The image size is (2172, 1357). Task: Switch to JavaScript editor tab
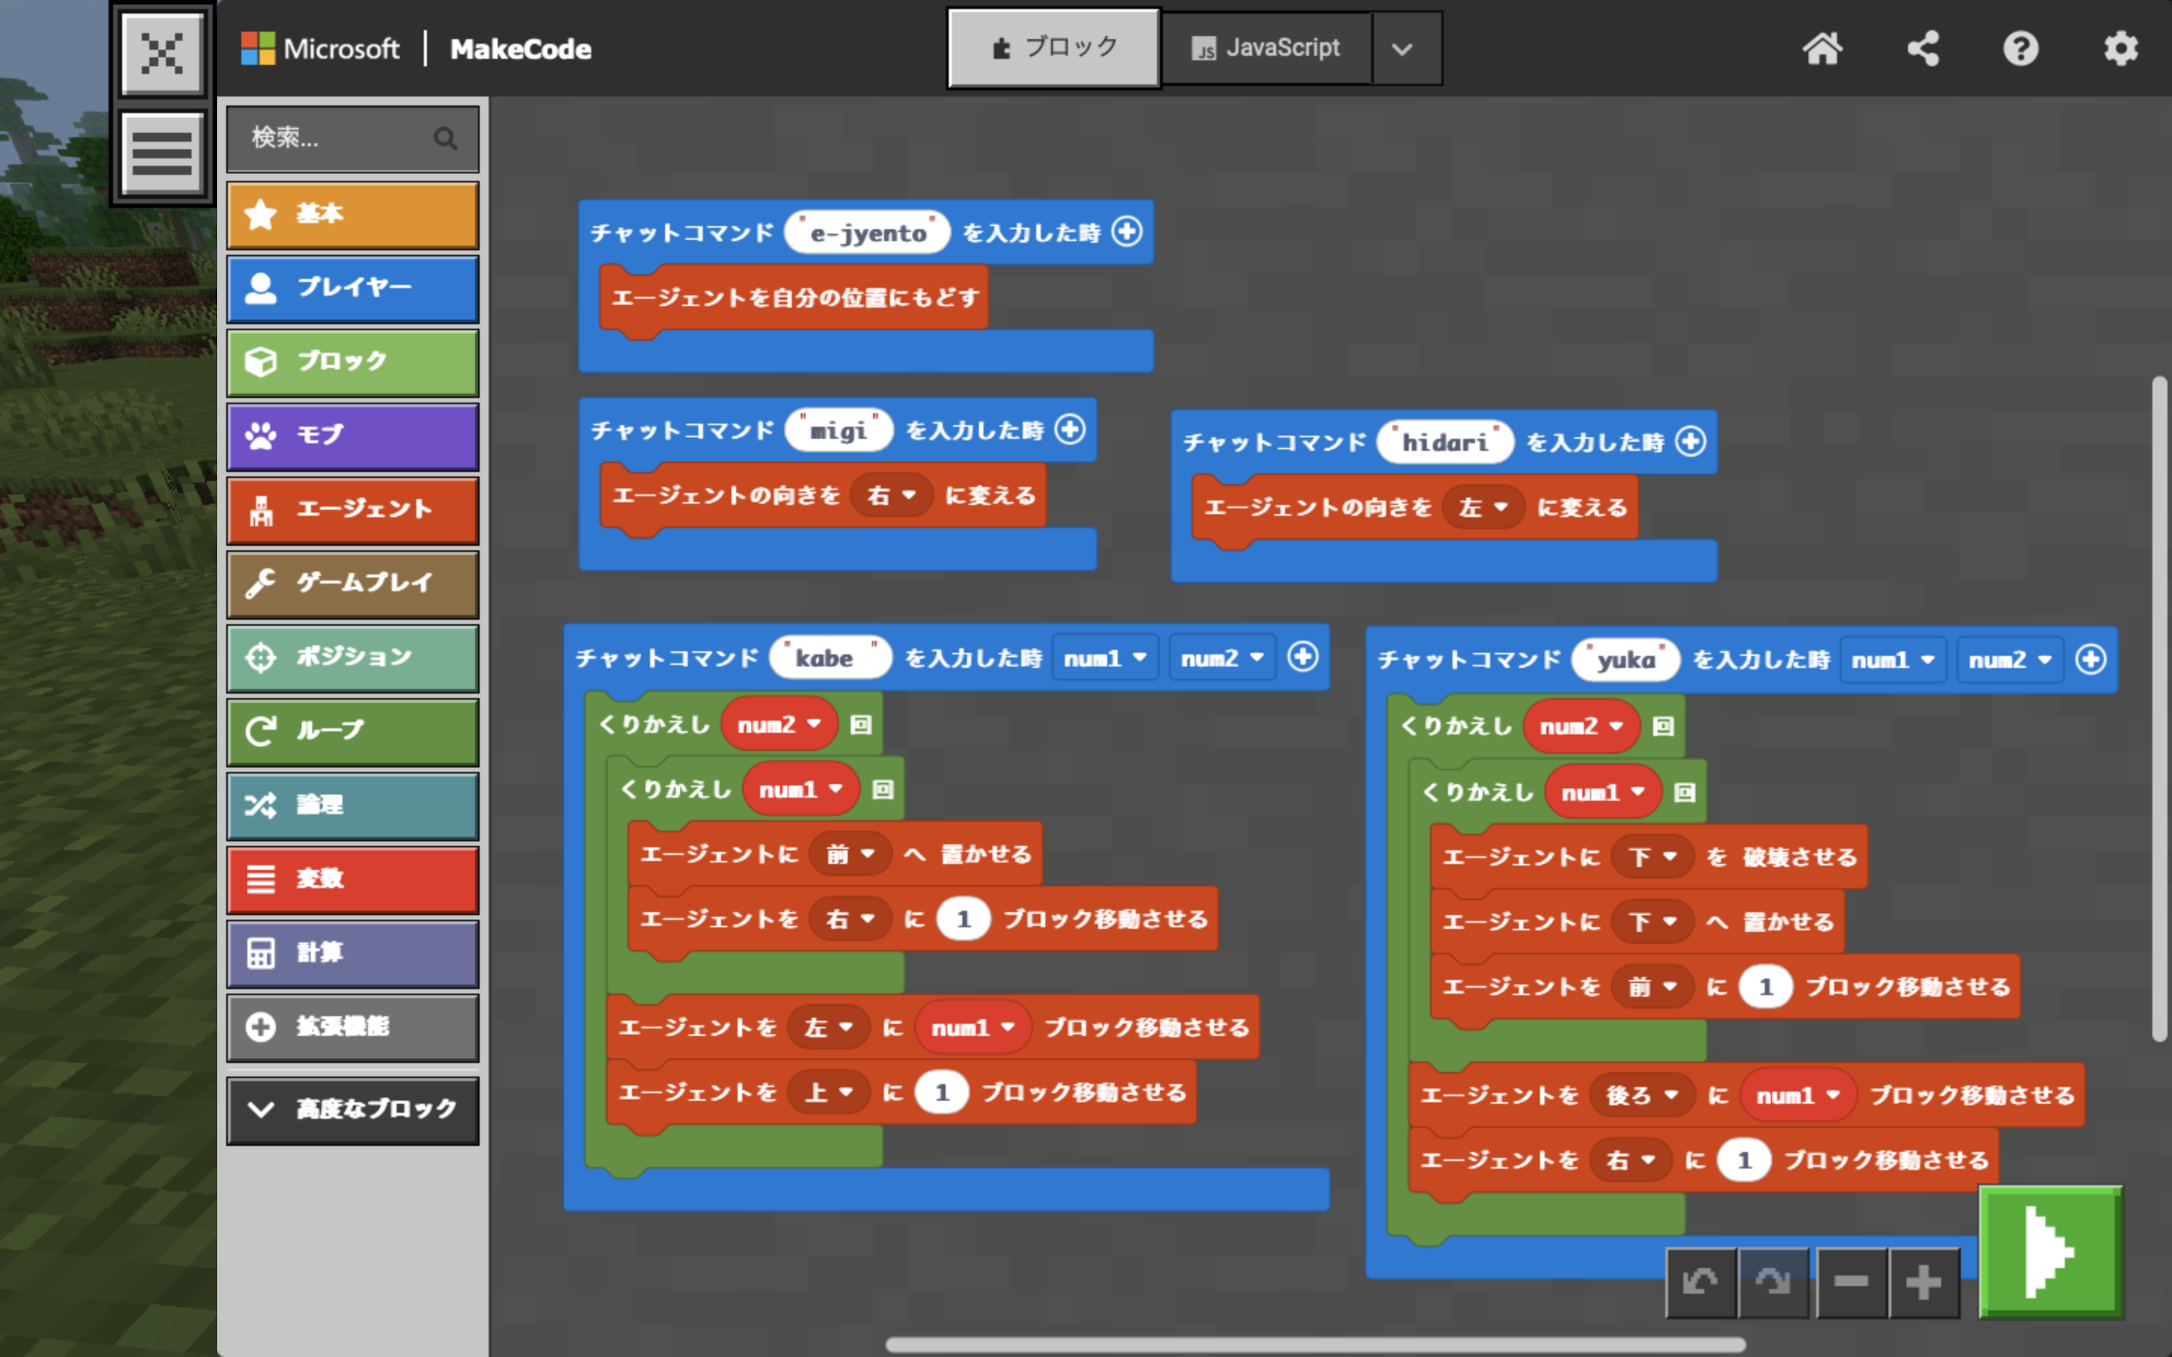[x=1265, y=47]
